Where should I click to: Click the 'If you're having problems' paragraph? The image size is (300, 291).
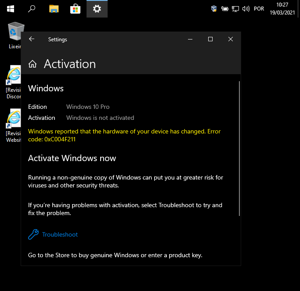click(x=125, y=209)
